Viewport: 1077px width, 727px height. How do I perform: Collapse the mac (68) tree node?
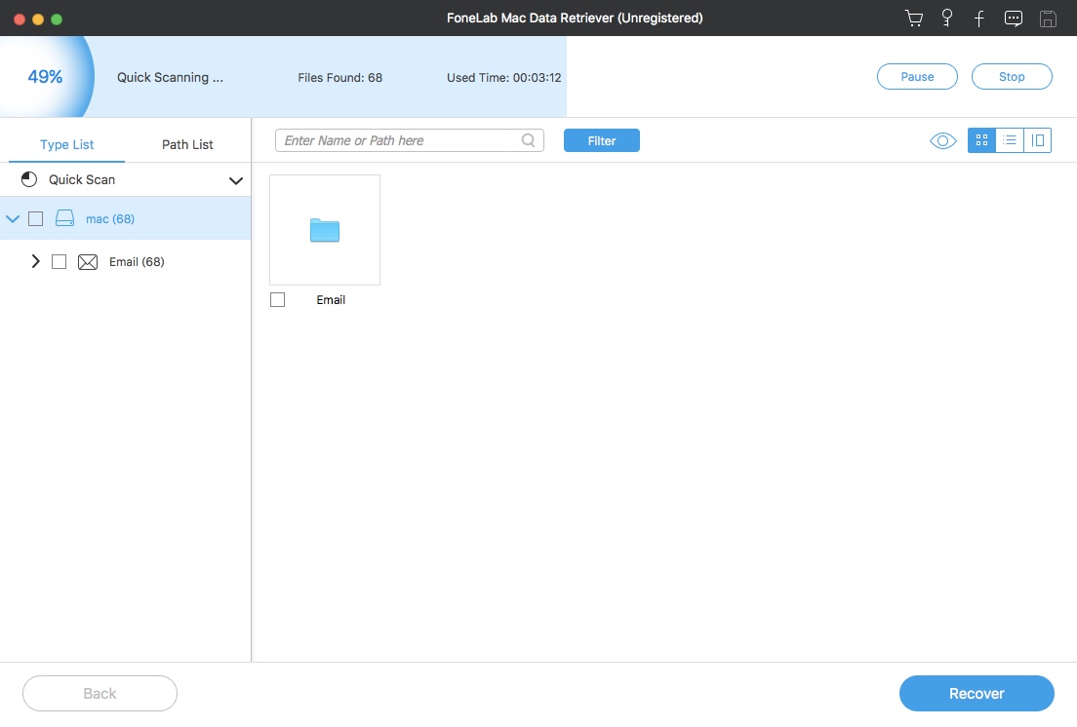pos(13,219)
